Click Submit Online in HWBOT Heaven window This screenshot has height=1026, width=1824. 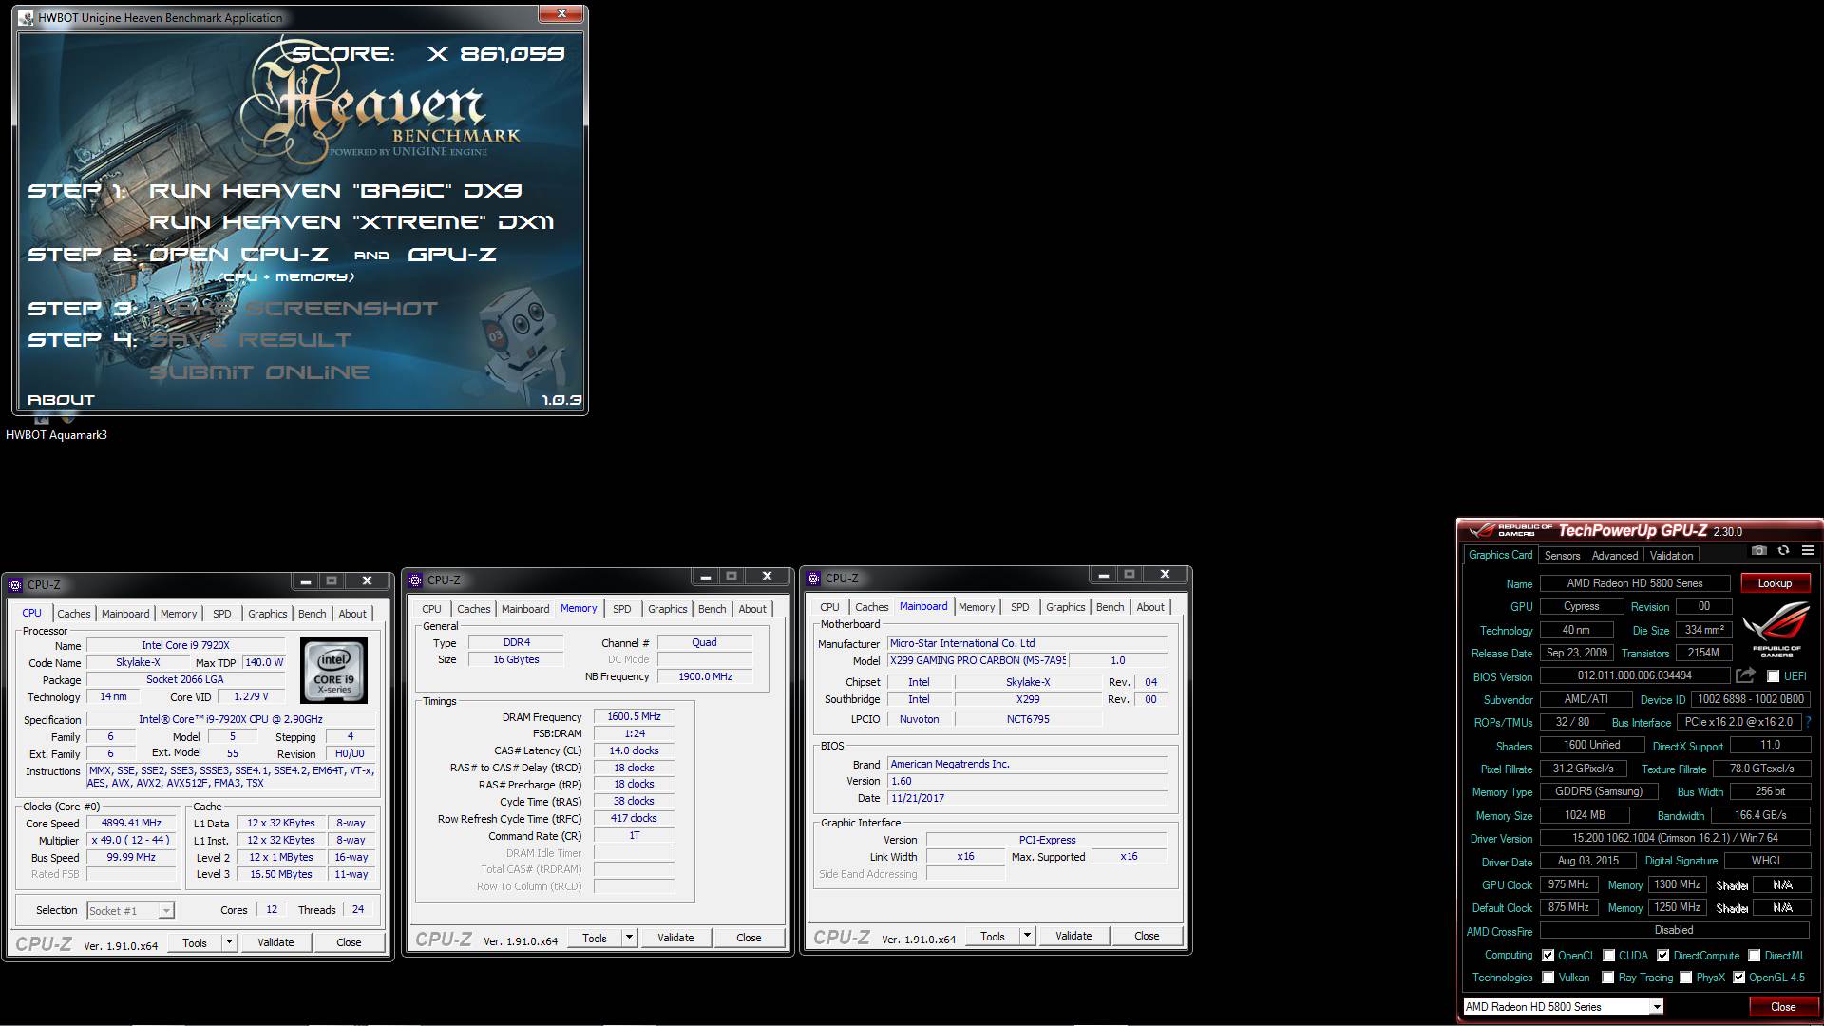click(x=259, y=371)
